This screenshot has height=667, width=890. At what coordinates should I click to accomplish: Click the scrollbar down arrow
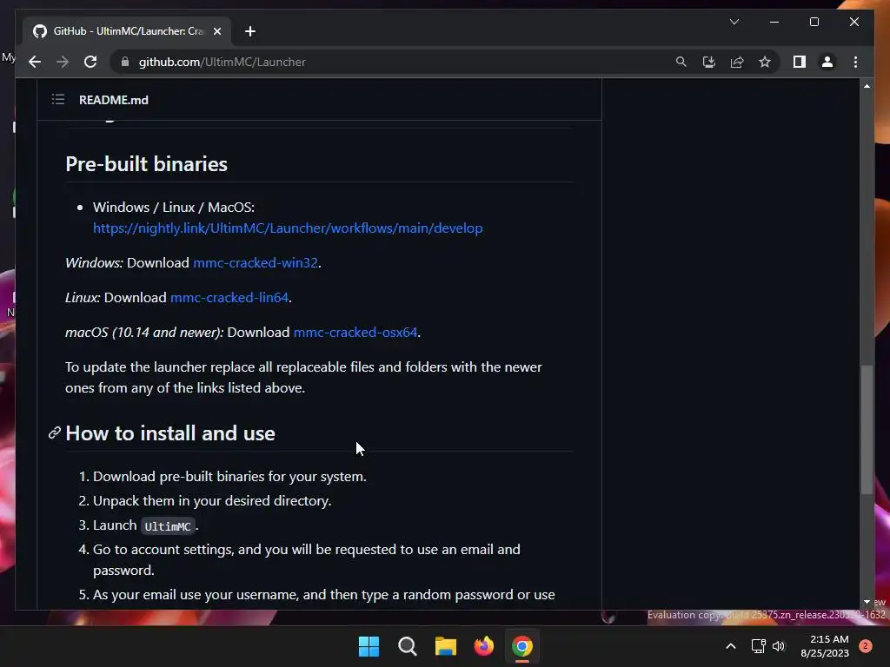click(x=867, y=602)
